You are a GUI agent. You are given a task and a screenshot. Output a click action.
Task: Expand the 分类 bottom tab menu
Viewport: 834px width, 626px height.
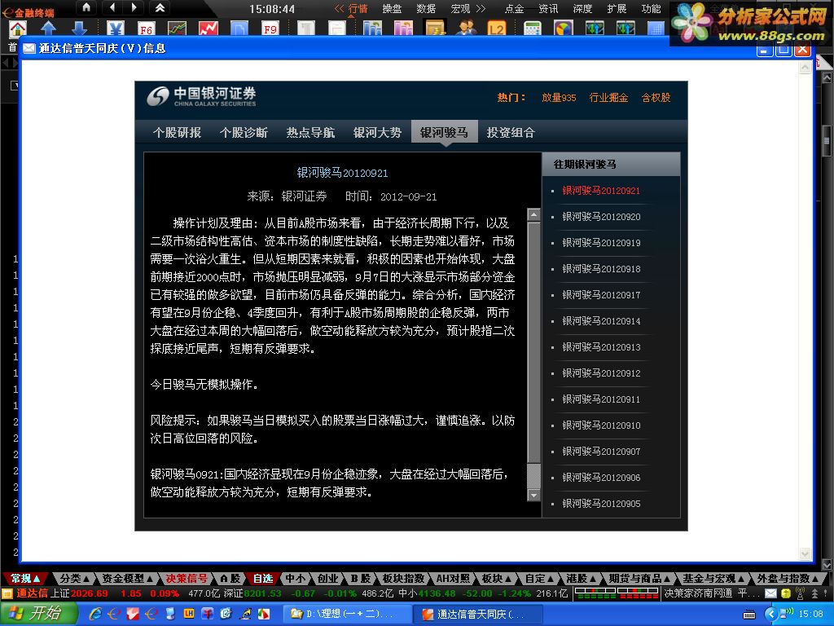tap(74, 579)
